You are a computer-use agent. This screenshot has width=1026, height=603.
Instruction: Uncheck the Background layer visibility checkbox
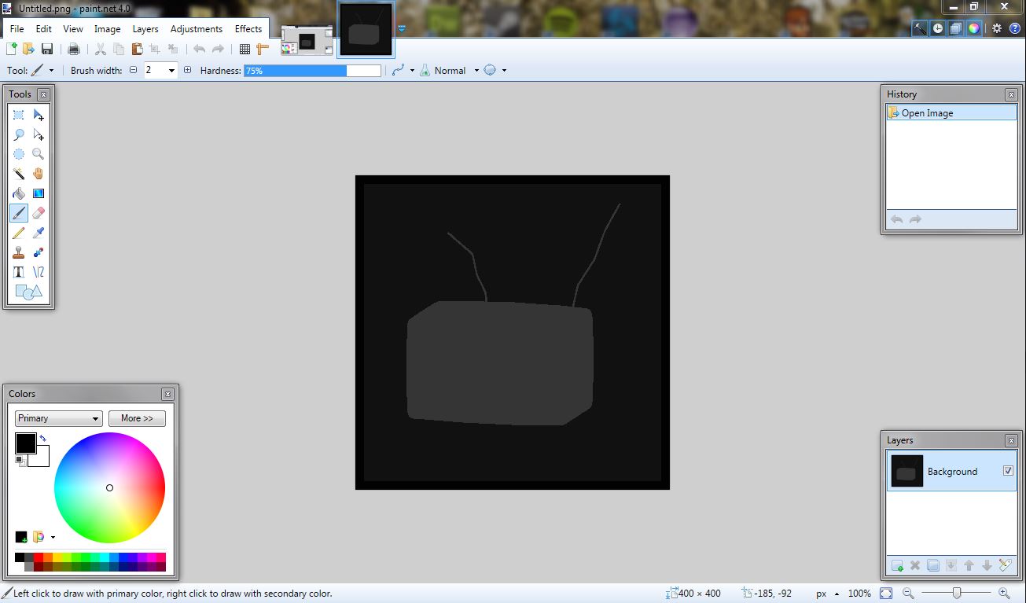1009,471
